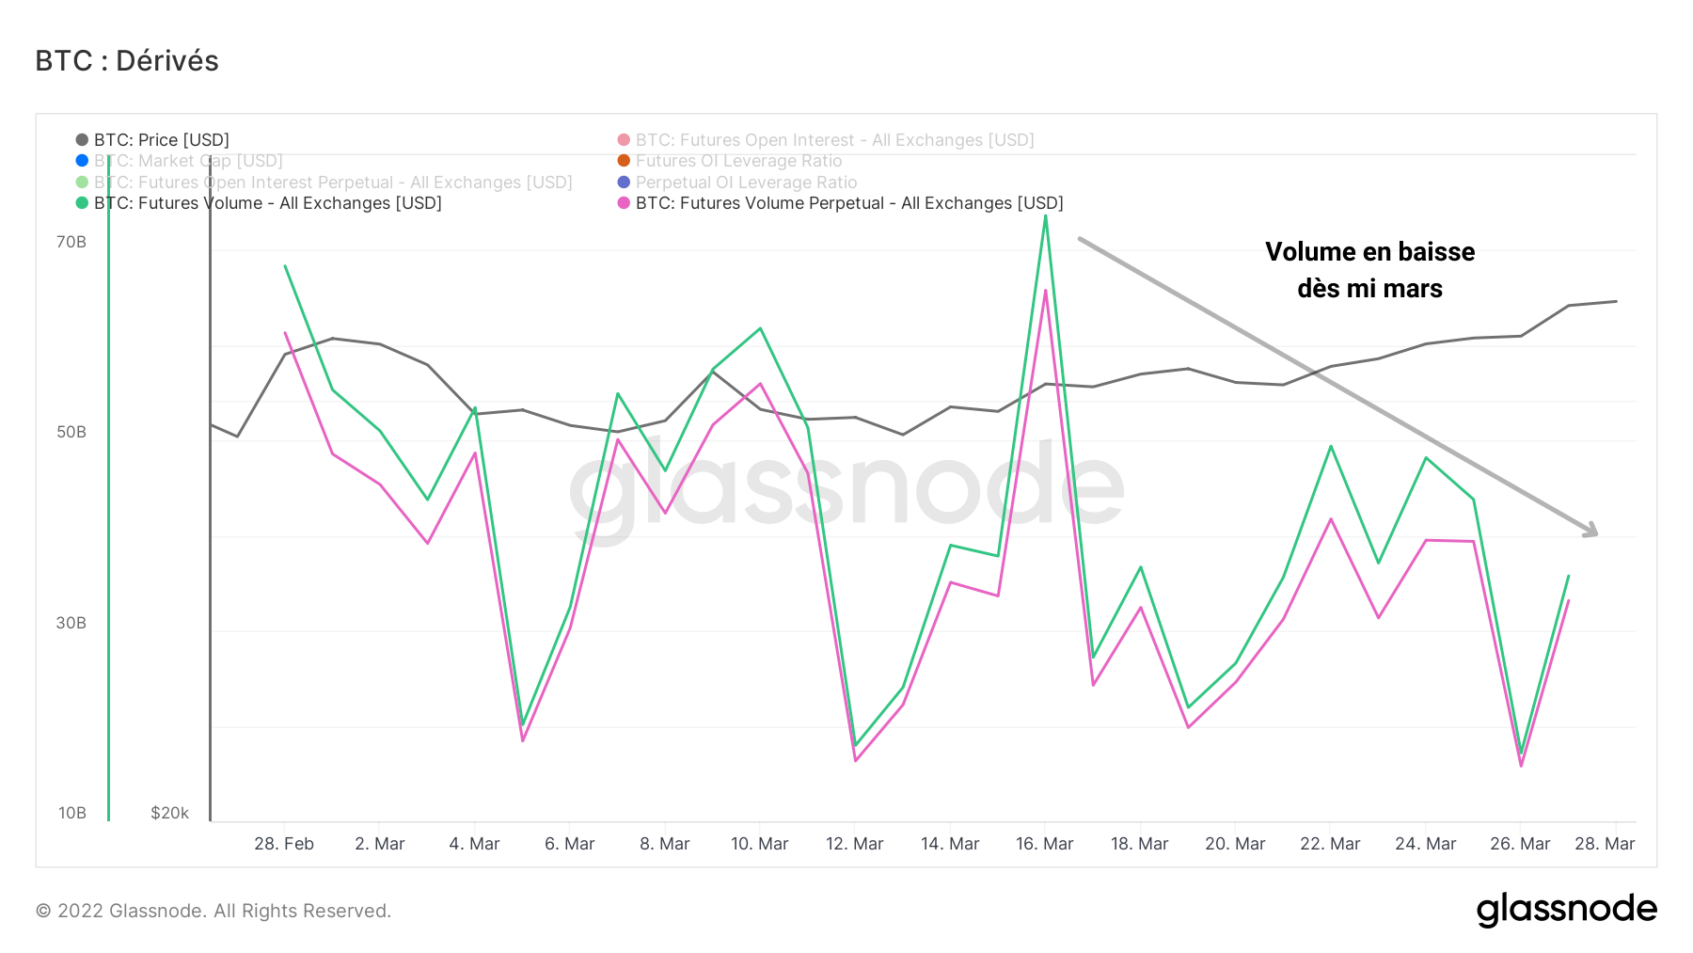Click the 28. Feb date on the x-axis
This screenshot has height=953, width=1693.
coord(284,844)
